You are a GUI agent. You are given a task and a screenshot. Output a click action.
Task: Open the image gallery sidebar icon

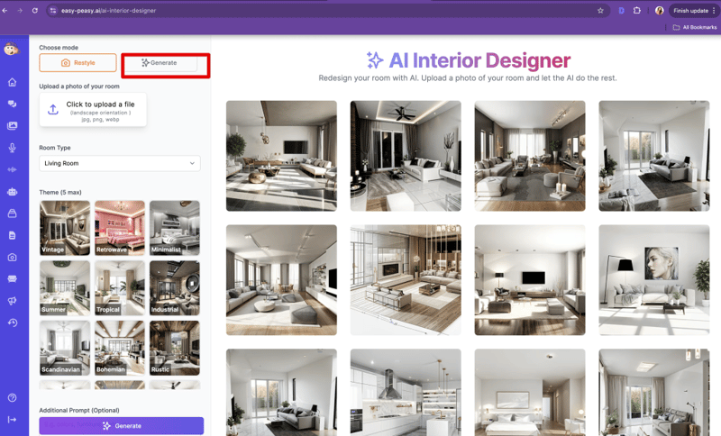pos(12,126)
